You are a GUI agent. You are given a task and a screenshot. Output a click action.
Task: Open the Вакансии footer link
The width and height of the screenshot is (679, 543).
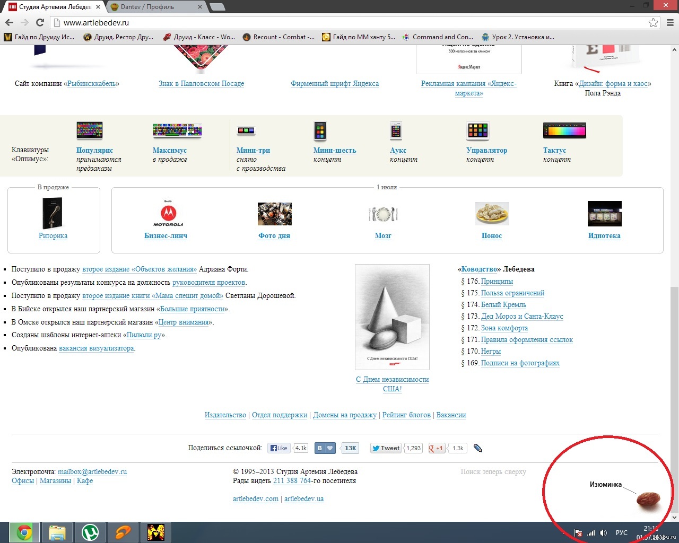(451, 415)
